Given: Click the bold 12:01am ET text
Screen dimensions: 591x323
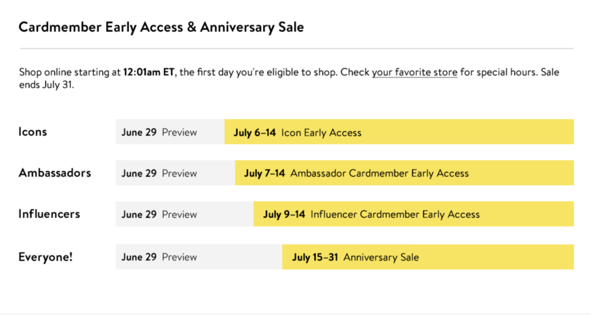Looking at the screenshot, I should coord(149,72).
